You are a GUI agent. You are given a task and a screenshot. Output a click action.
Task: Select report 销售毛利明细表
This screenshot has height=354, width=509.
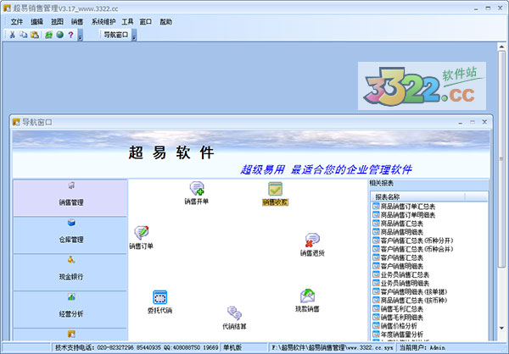(398, 318)
